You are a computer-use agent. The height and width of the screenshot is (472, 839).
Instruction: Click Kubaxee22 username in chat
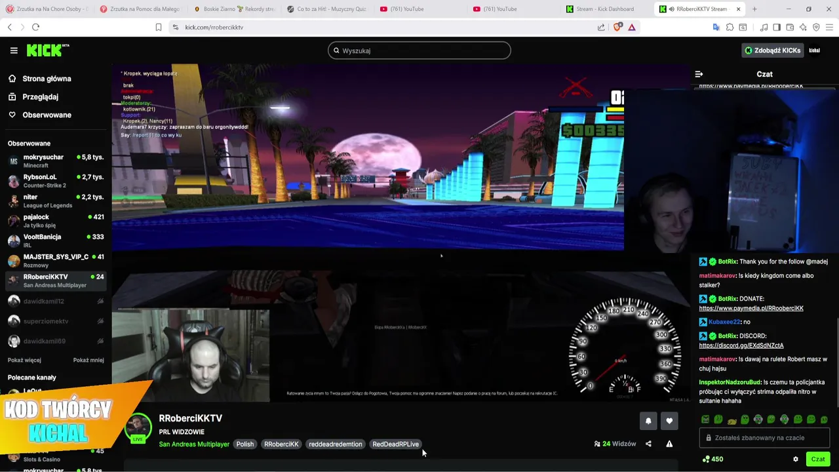pos(724,322)
